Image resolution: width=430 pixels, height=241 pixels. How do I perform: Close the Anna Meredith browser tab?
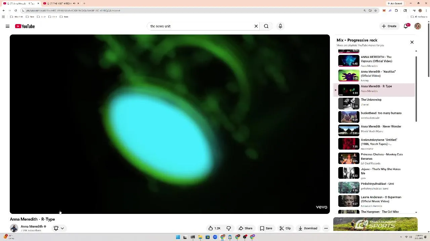(38, 3)
